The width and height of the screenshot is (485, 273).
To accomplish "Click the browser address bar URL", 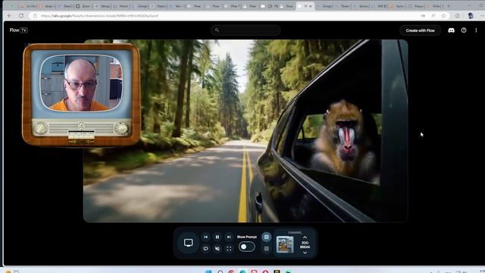I will (x=99, y=15).
